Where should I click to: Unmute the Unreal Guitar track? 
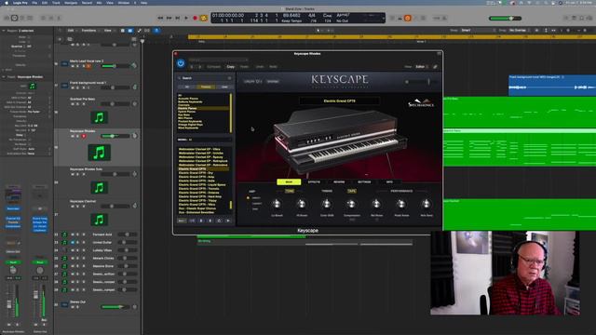tap(73, 242)
